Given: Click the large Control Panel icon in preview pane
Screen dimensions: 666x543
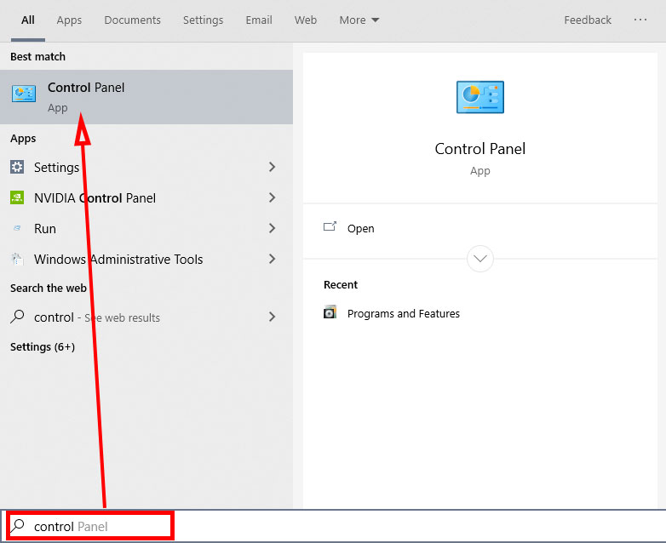Looking at the screenshot, I should (480, 97).
